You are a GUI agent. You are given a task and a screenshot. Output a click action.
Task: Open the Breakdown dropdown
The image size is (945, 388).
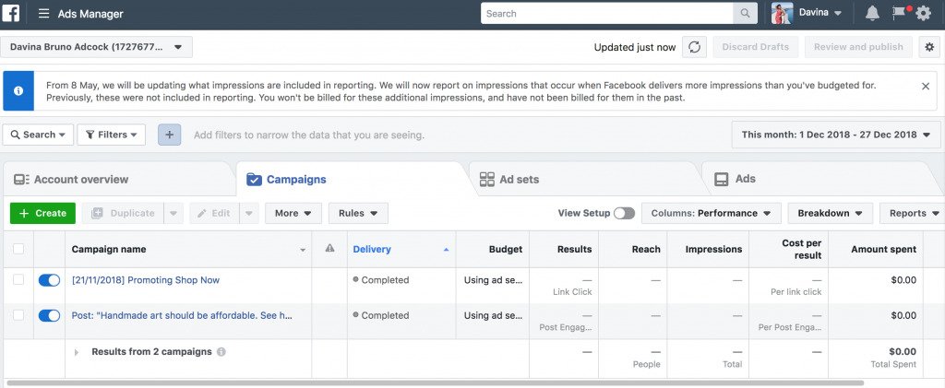click(830, 213)
